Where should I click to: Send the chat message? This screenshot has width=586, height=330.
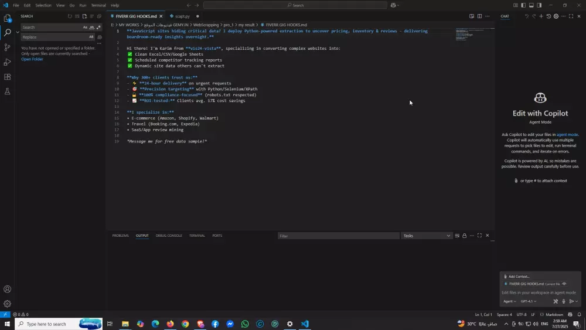click(x=571, y=301)
